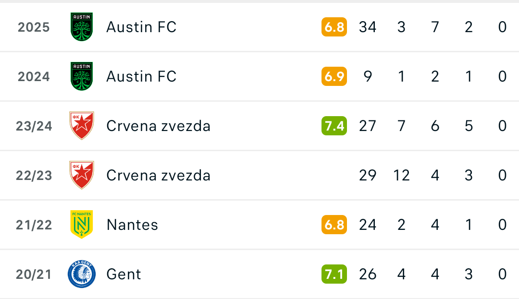Click the 6.8 rating badge for Nantes
519x299 pixels.
(334, 225)
